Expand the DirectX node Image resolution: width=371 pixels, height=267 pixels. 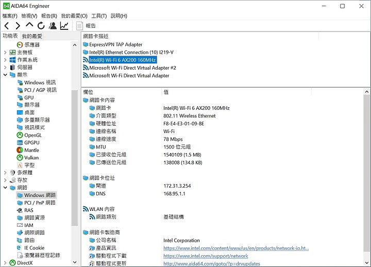5,263
